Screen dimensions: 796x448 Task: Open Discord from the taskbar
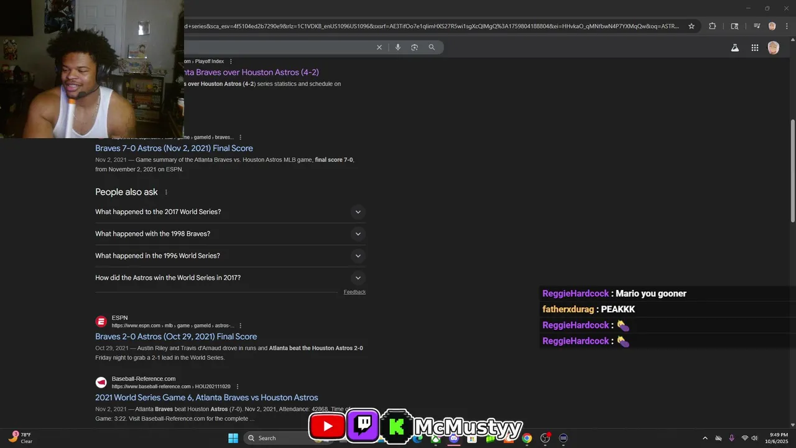454,438
